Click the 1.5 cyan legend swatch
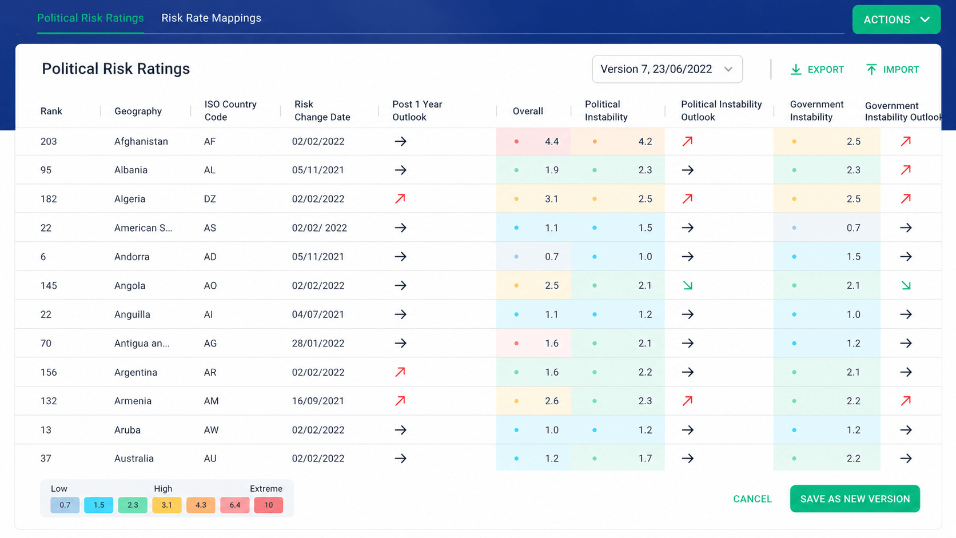Viewport: 956px width, 538px height. pyautogui.click(x=99, y=505)
